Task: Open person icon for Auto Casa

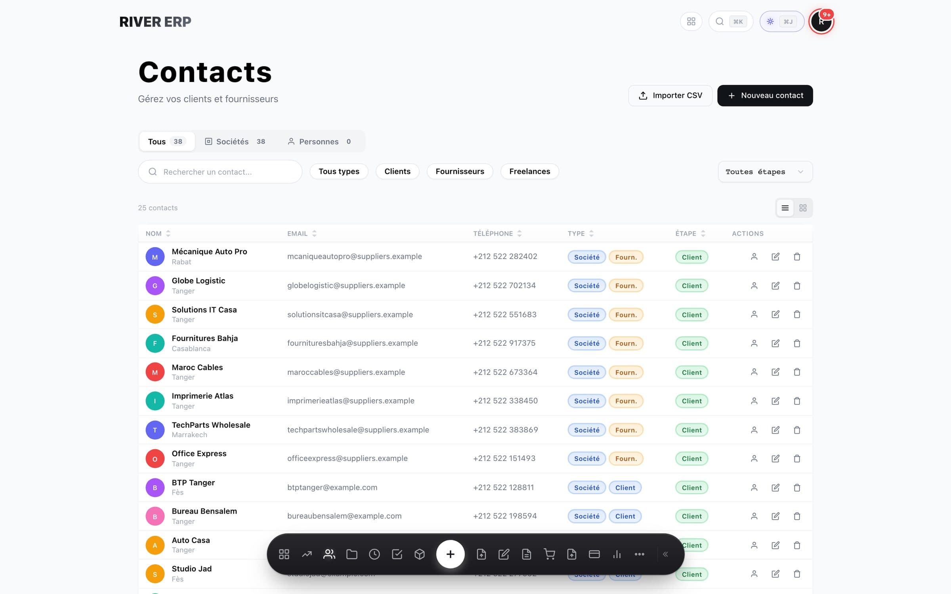Action: pyautogui.click(x=754, y=545)
